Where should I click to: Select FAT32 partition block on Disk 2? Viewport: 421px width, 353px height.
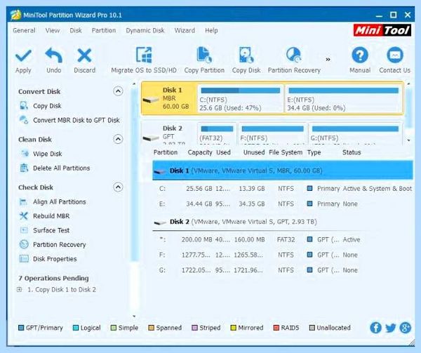[x=217, y=133]
